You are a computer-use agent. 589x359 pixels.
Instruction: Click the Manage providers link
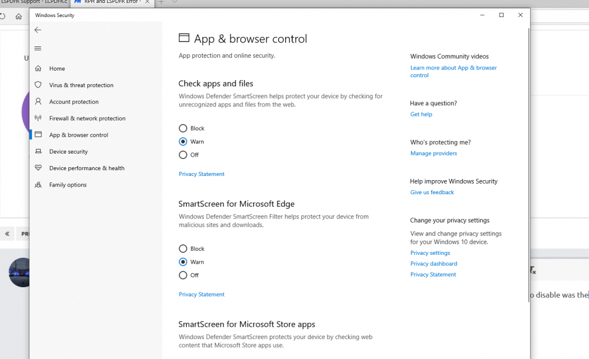(434, 154)
